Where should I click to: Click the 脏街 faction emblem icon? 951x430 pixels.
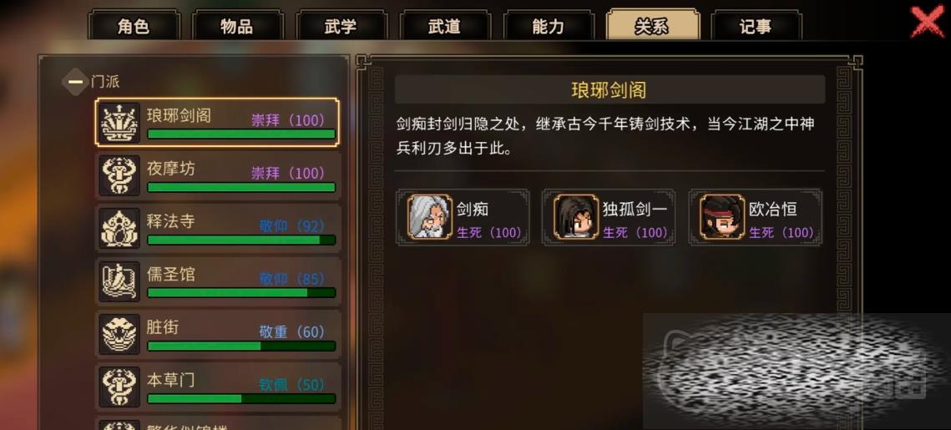click(119, 334)
